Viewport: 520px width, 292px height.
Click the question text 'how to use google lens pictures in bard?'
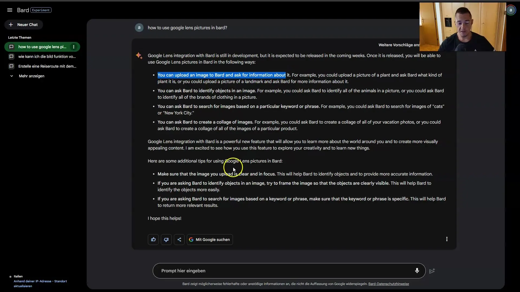point(187,28)
